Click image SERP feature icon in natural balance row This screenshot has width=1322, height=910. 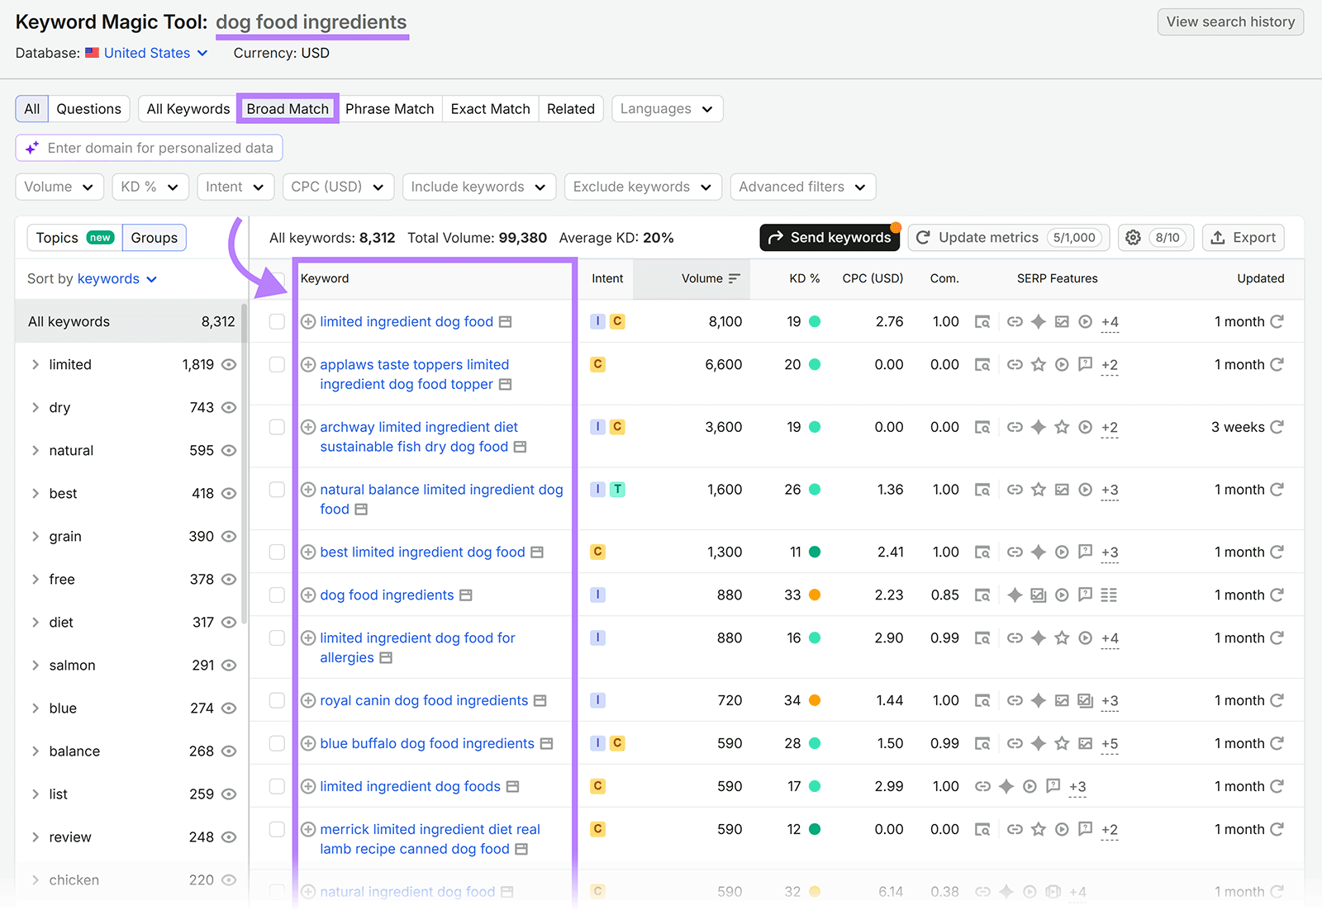(1063, 490)
